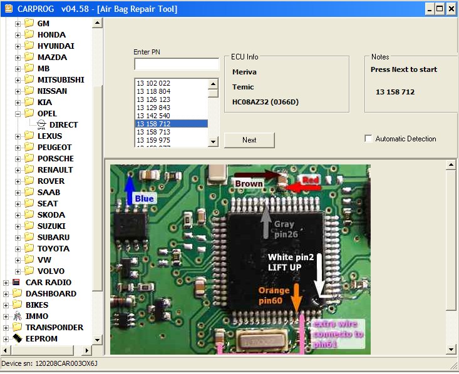Select part number 13 142 540
This screenshot has width=459, height=374.
172,116
